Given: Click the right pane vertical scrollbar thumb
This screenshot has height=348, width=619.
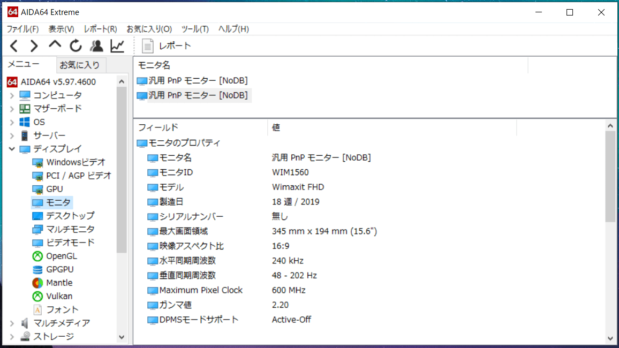Looking at the screenshot, I should 610,177.
